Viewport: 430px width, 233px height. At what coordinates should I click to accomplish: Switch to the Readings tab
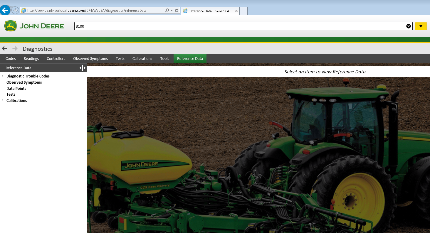(x=31, y=58)
